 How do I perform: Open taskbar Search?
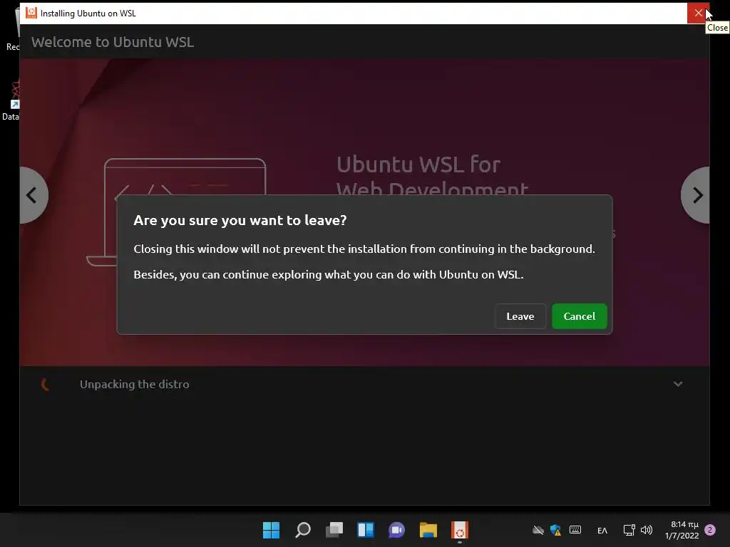click(x=302, y=530)
